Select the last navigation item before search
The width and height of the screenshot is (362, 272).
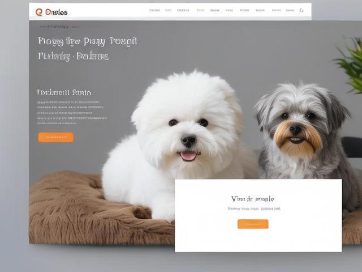pos(290,10)
